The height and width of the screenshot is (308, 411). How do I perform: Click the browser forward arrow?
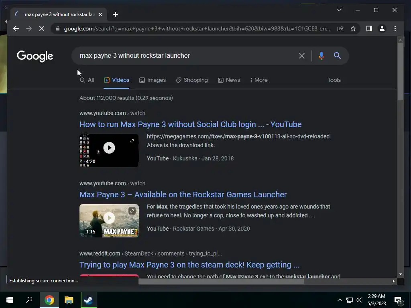[29, 28]
